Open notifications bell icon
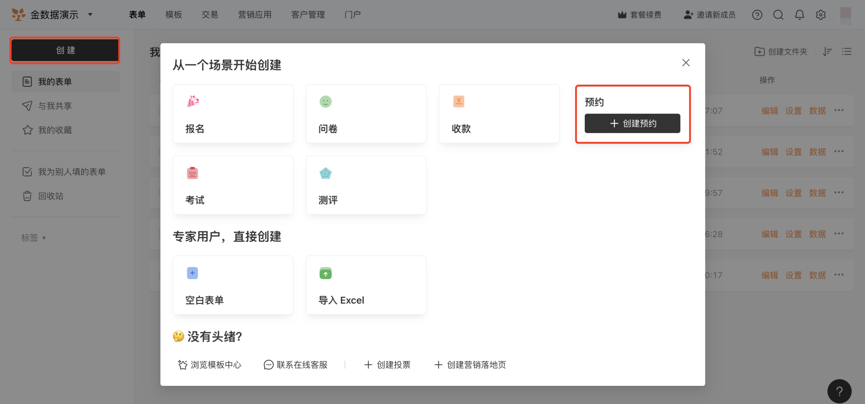865x404 pixels. pyautogui.click(x=799, y=15)
